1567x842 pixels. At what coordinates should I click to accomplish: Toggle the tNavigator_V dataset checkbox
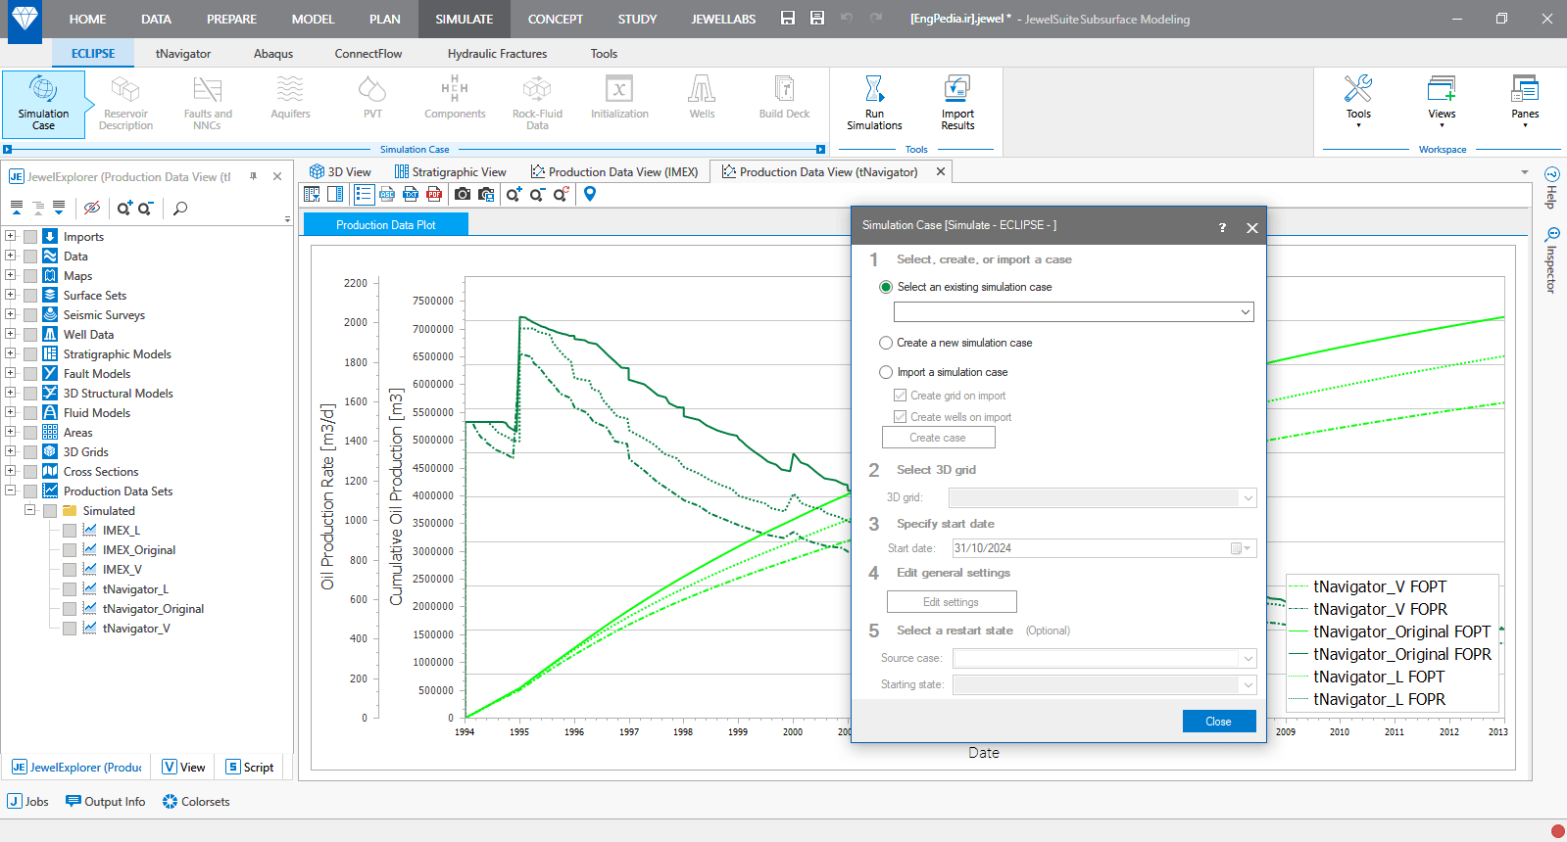70,629
